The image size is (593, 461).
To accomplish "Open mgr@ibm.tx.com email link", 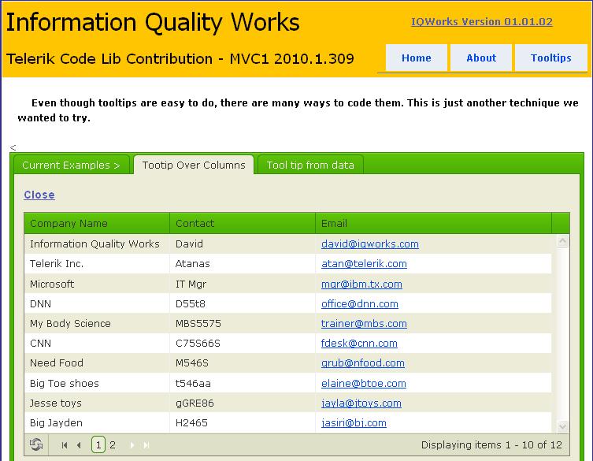I will click(361, 284).
